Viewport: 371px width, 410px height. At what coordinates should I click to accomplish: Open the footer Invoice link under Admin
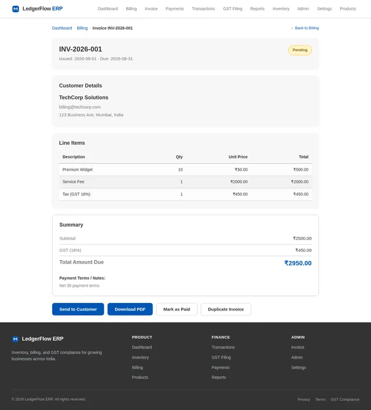(x=298, y=347)
